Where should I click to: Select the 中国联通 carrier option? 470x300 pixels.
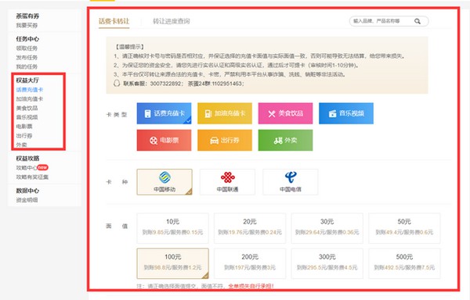[227, 182]
